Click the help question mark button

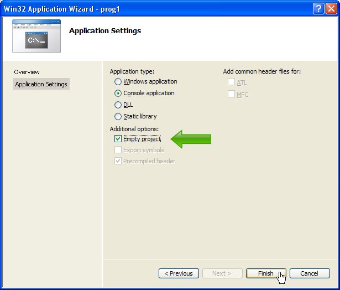tap(318, 8)
